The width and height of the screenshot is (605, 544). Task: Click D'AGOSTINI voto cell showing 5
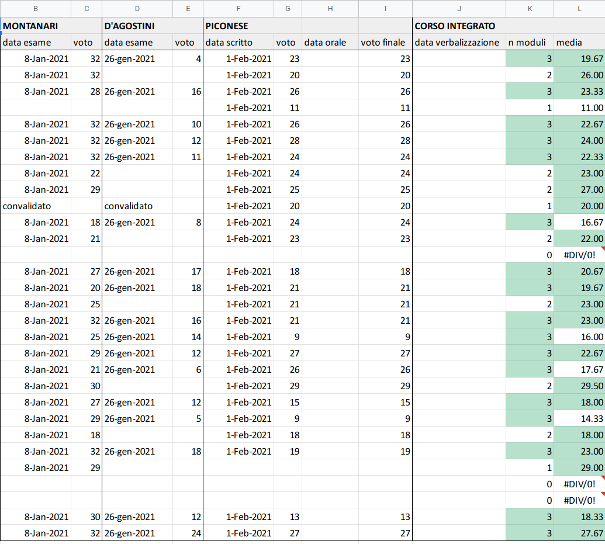tap(188, 418)
